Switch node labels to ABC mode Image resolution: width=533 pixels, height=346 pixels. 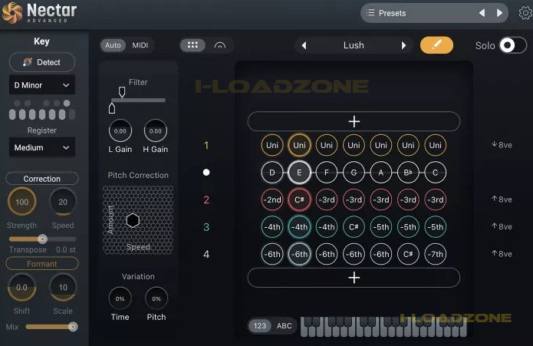285,325
